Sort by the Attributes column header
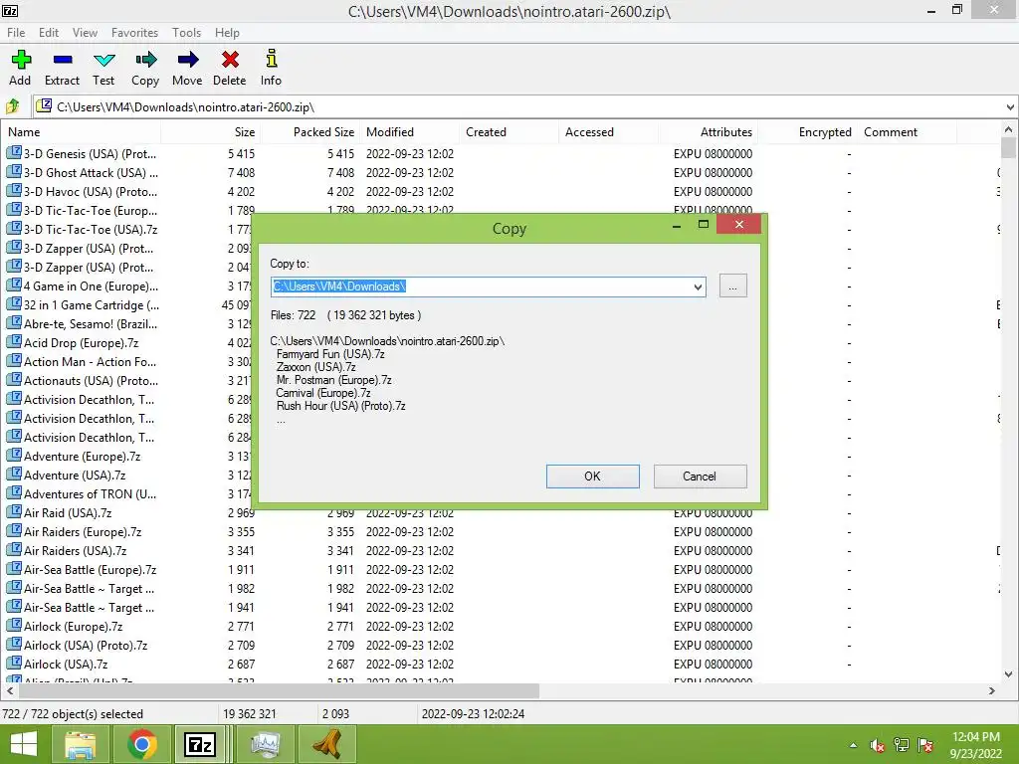Viewport: 1019px width, 764px height. (709, 132)
